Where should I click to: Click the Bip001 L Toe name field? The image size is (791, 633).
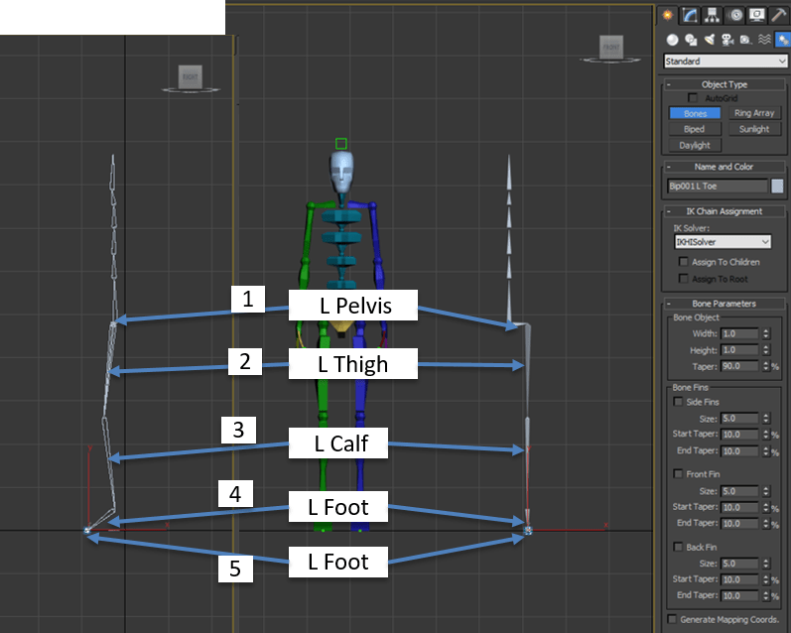717,186
